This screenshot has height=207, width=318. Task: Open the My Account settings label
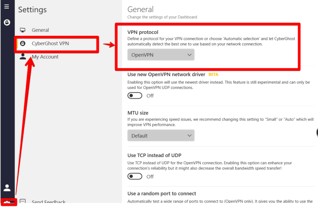[x=45, y=57]
